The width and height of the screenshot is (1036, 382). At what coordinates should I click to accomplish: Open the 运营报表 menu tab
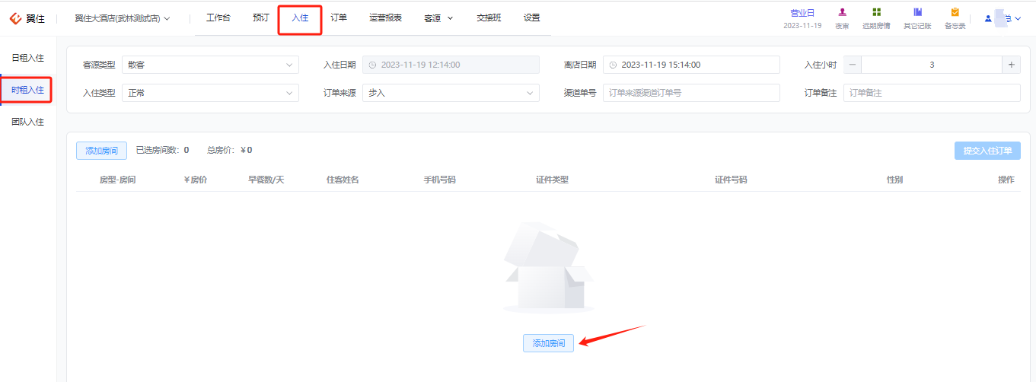pyautogui.click(x=385, y=18)
